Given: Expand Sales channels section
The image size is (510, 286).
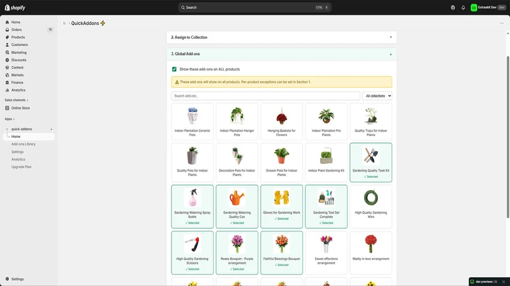Looking at the screenshot, I should 17,100.
